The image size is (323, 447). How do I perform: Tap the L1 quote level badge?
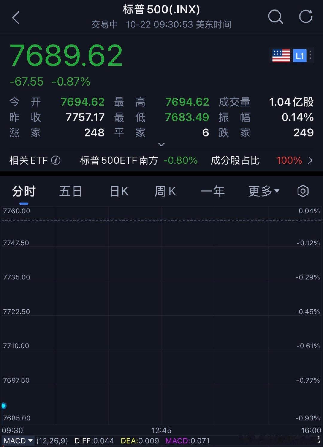pyautogui.click(x=300, y=56)
